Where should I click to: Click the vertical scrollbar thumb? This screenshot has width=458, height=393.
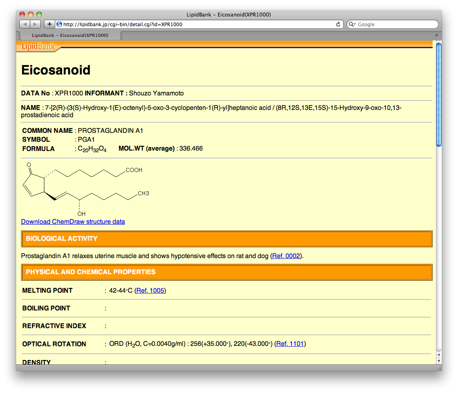tap(439, 95)
